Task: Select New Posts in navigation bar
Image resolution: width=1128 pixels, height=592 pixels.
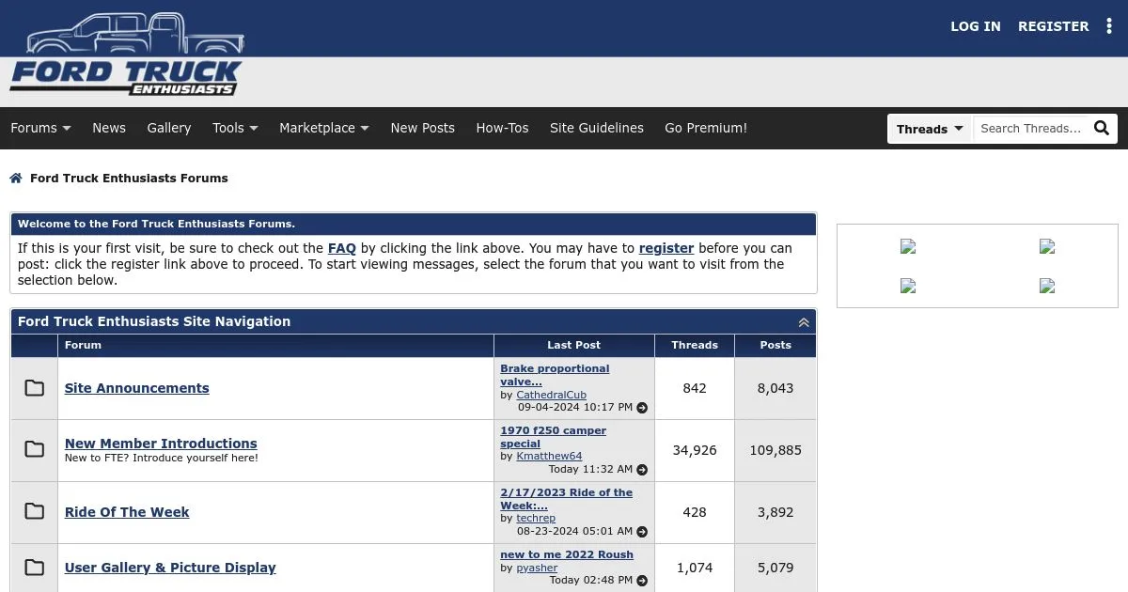Action: tap(422, 128)
